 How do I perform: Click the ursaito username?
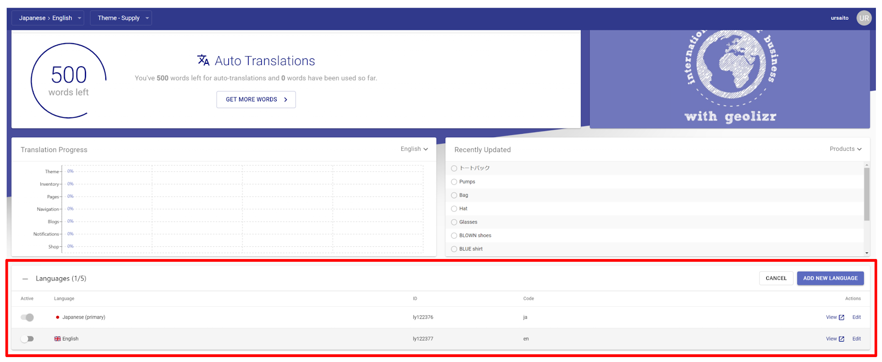point(840,18)
